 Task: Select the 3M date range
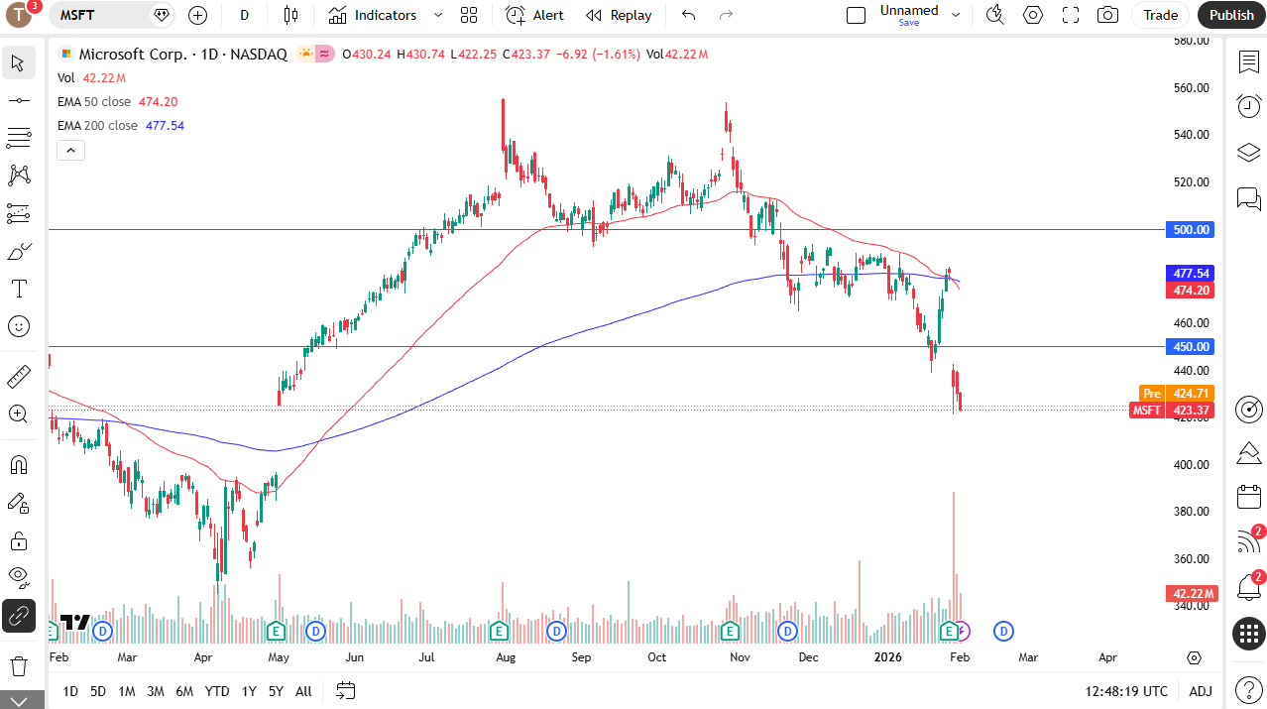click(x=156, y=691)
